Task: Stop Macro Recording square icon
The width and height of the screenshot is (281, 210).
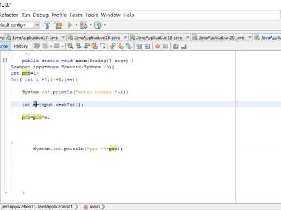Action: pos(166,46)
